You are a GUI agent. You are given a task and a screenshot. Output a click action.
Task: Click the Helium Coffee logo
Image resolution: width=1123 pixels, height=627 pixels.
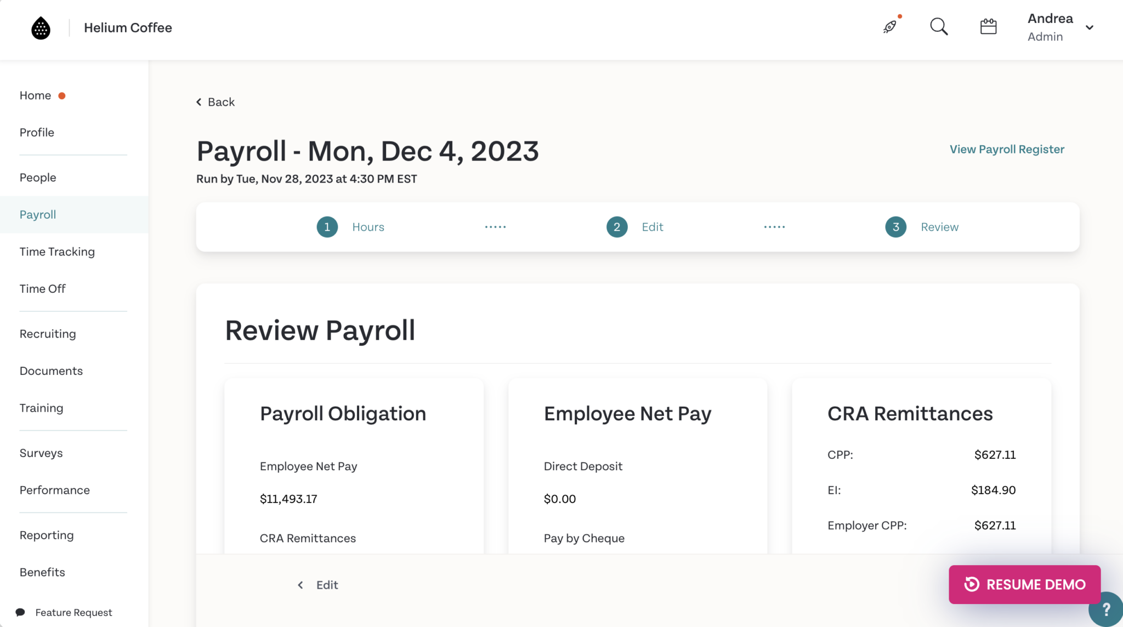click(39, 27)
